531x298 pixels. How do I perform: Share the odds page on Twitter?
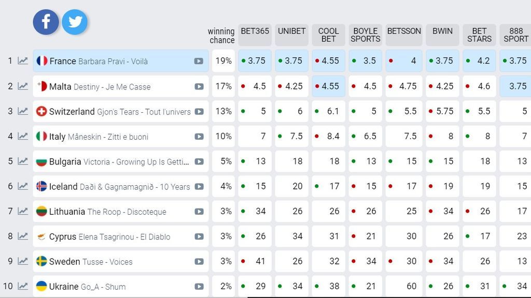coord(75,22)
